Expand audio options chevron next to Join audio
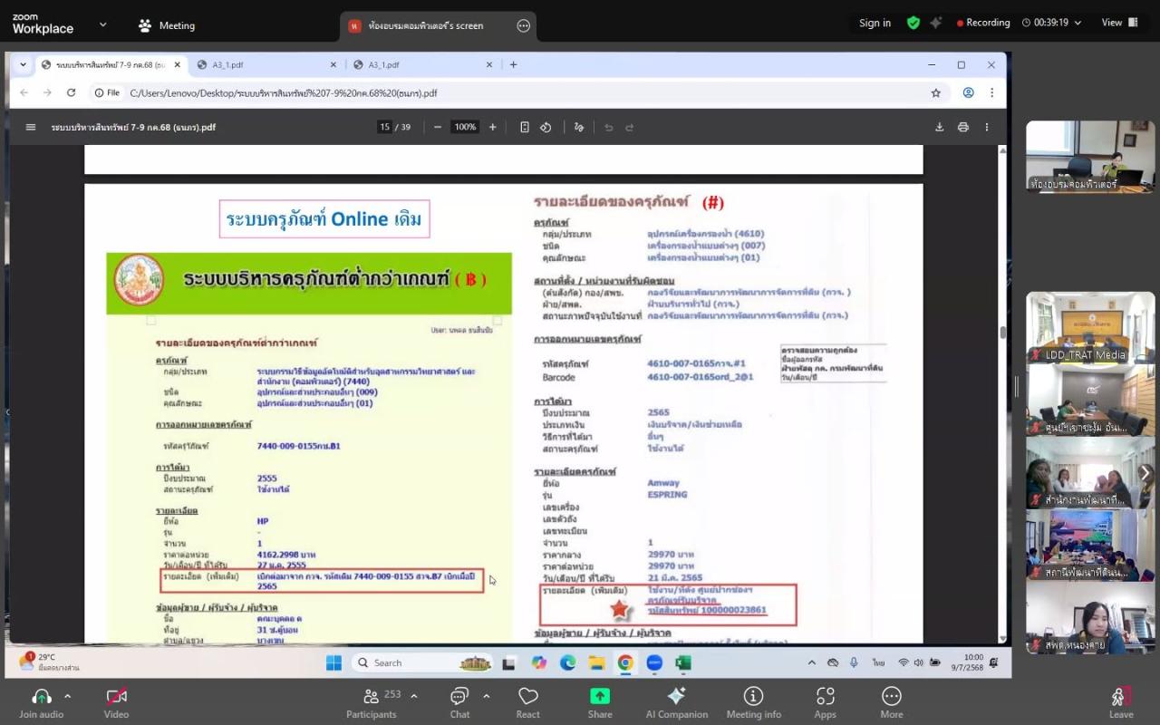 pos(67,696)
